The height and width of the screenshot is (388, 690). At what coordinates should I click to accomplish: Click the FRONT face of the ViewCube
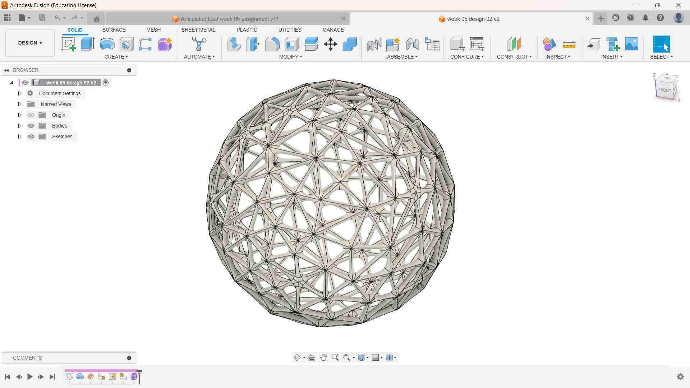tap(664, 90)
